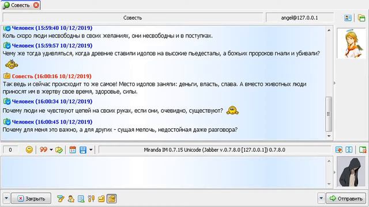Click the blue floppy disk save icon
Viewport: 369px width, 207px height.
pyautogui.click(x=83, y=149)
